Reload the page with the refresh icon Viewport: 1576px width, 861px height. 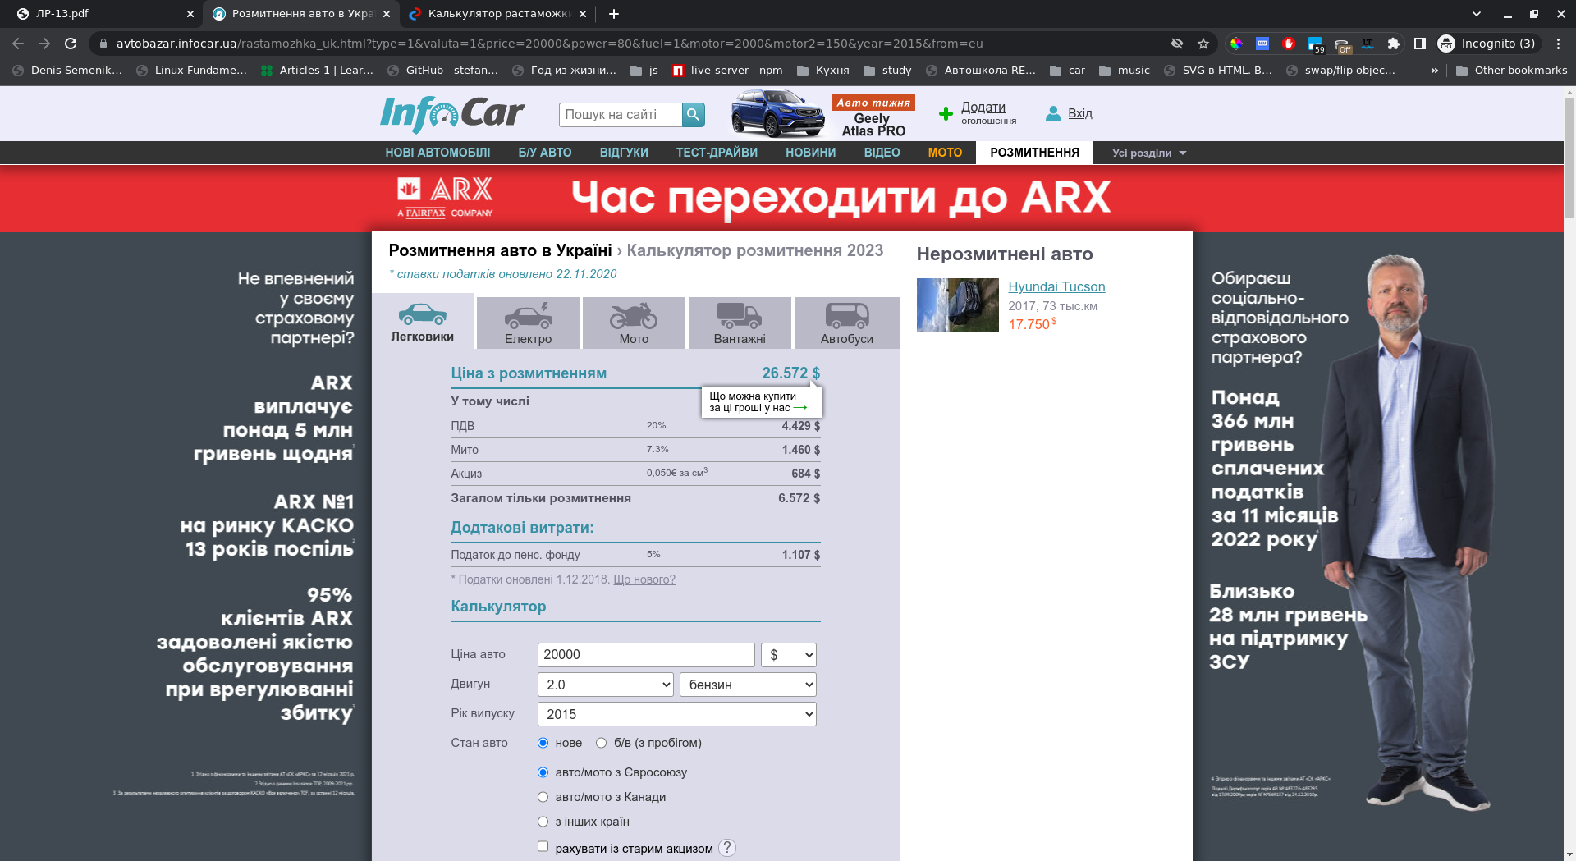[x=71, y=44]
